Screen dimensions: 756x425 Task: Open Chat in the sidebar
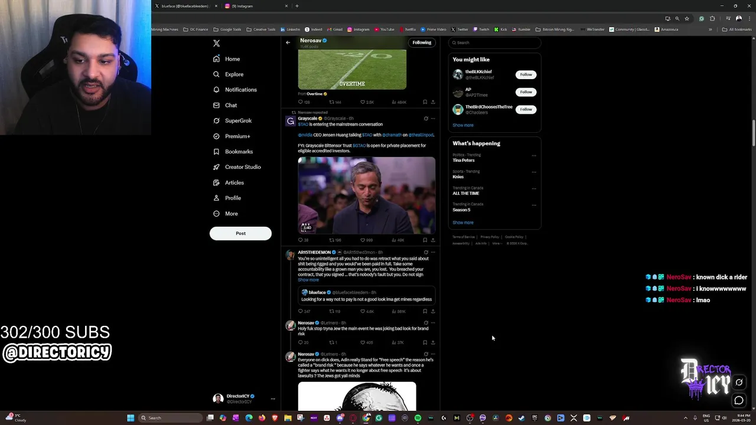click(225, 105)
